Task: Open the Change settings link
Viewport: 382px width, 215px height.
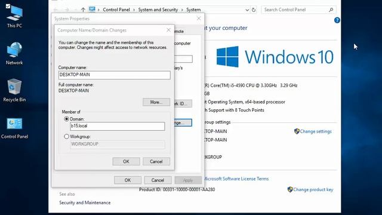Action: (316, 131)
